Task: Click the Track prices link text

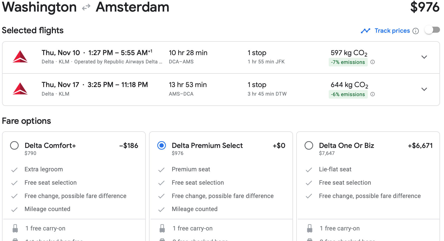Action: (x=392, y=31)
